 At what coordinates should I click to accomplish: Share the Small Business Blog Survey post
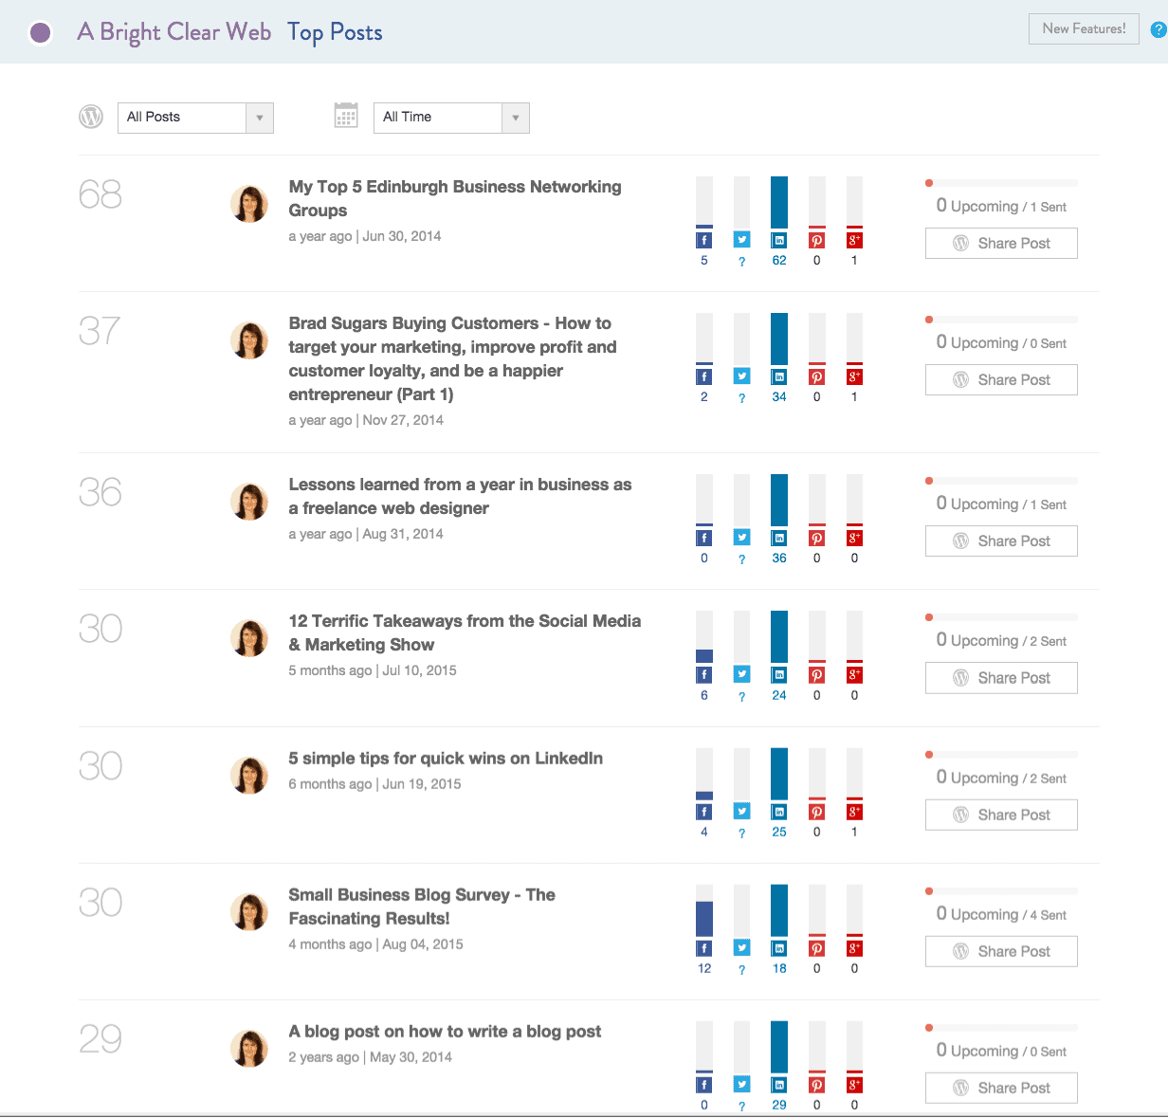pos(1001,951)
